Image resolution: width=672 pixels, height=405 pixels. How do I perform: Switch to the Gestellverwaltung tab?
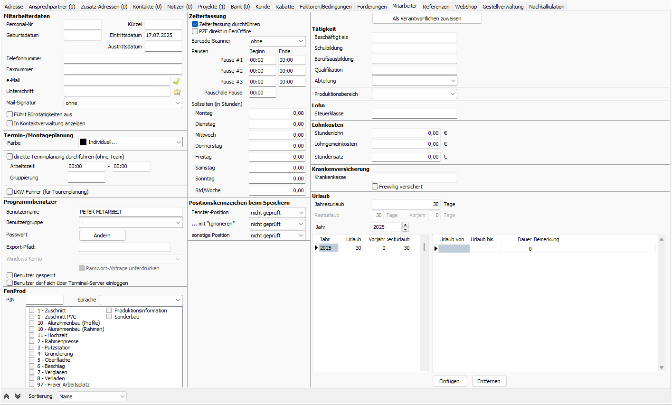(503, 7)
